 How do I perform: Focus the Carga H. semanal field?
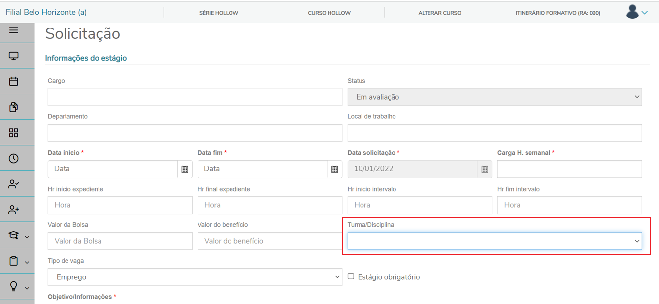(570, 169)
